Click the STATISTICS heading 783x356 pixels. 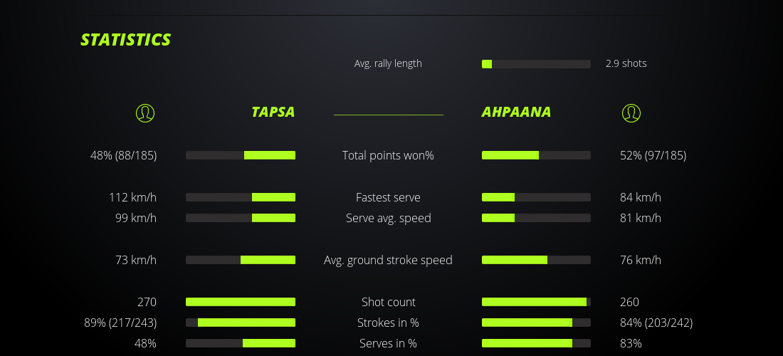[126, 40]
